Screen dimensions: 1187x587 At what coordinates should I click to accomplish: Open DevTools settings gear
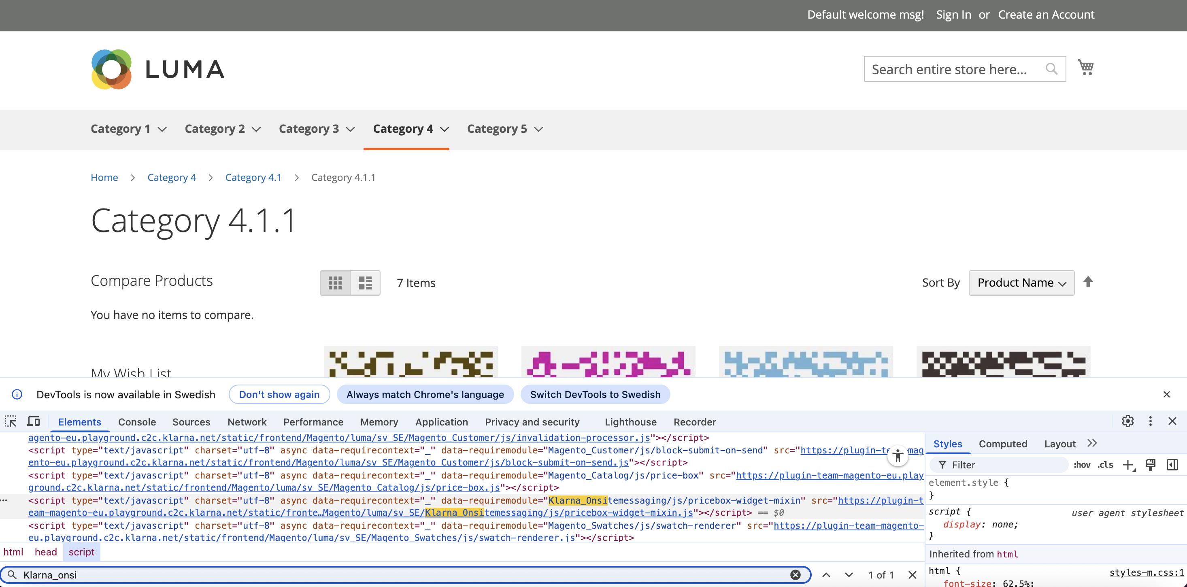coord(1127,421)
